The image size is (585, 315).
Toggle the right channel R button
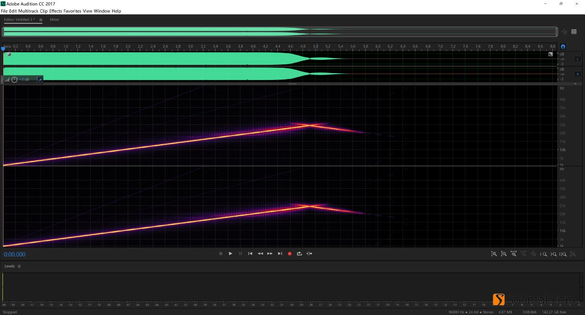coord(578,74)
